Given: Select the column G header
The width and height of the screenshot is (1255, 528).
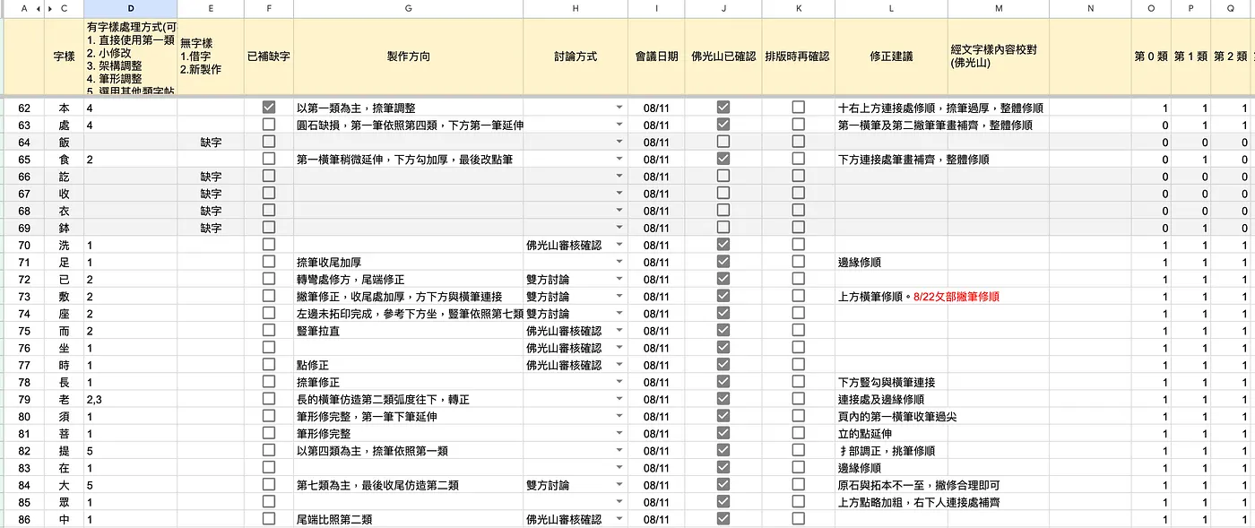Looking at the screenshot, I should pos(408,8).
